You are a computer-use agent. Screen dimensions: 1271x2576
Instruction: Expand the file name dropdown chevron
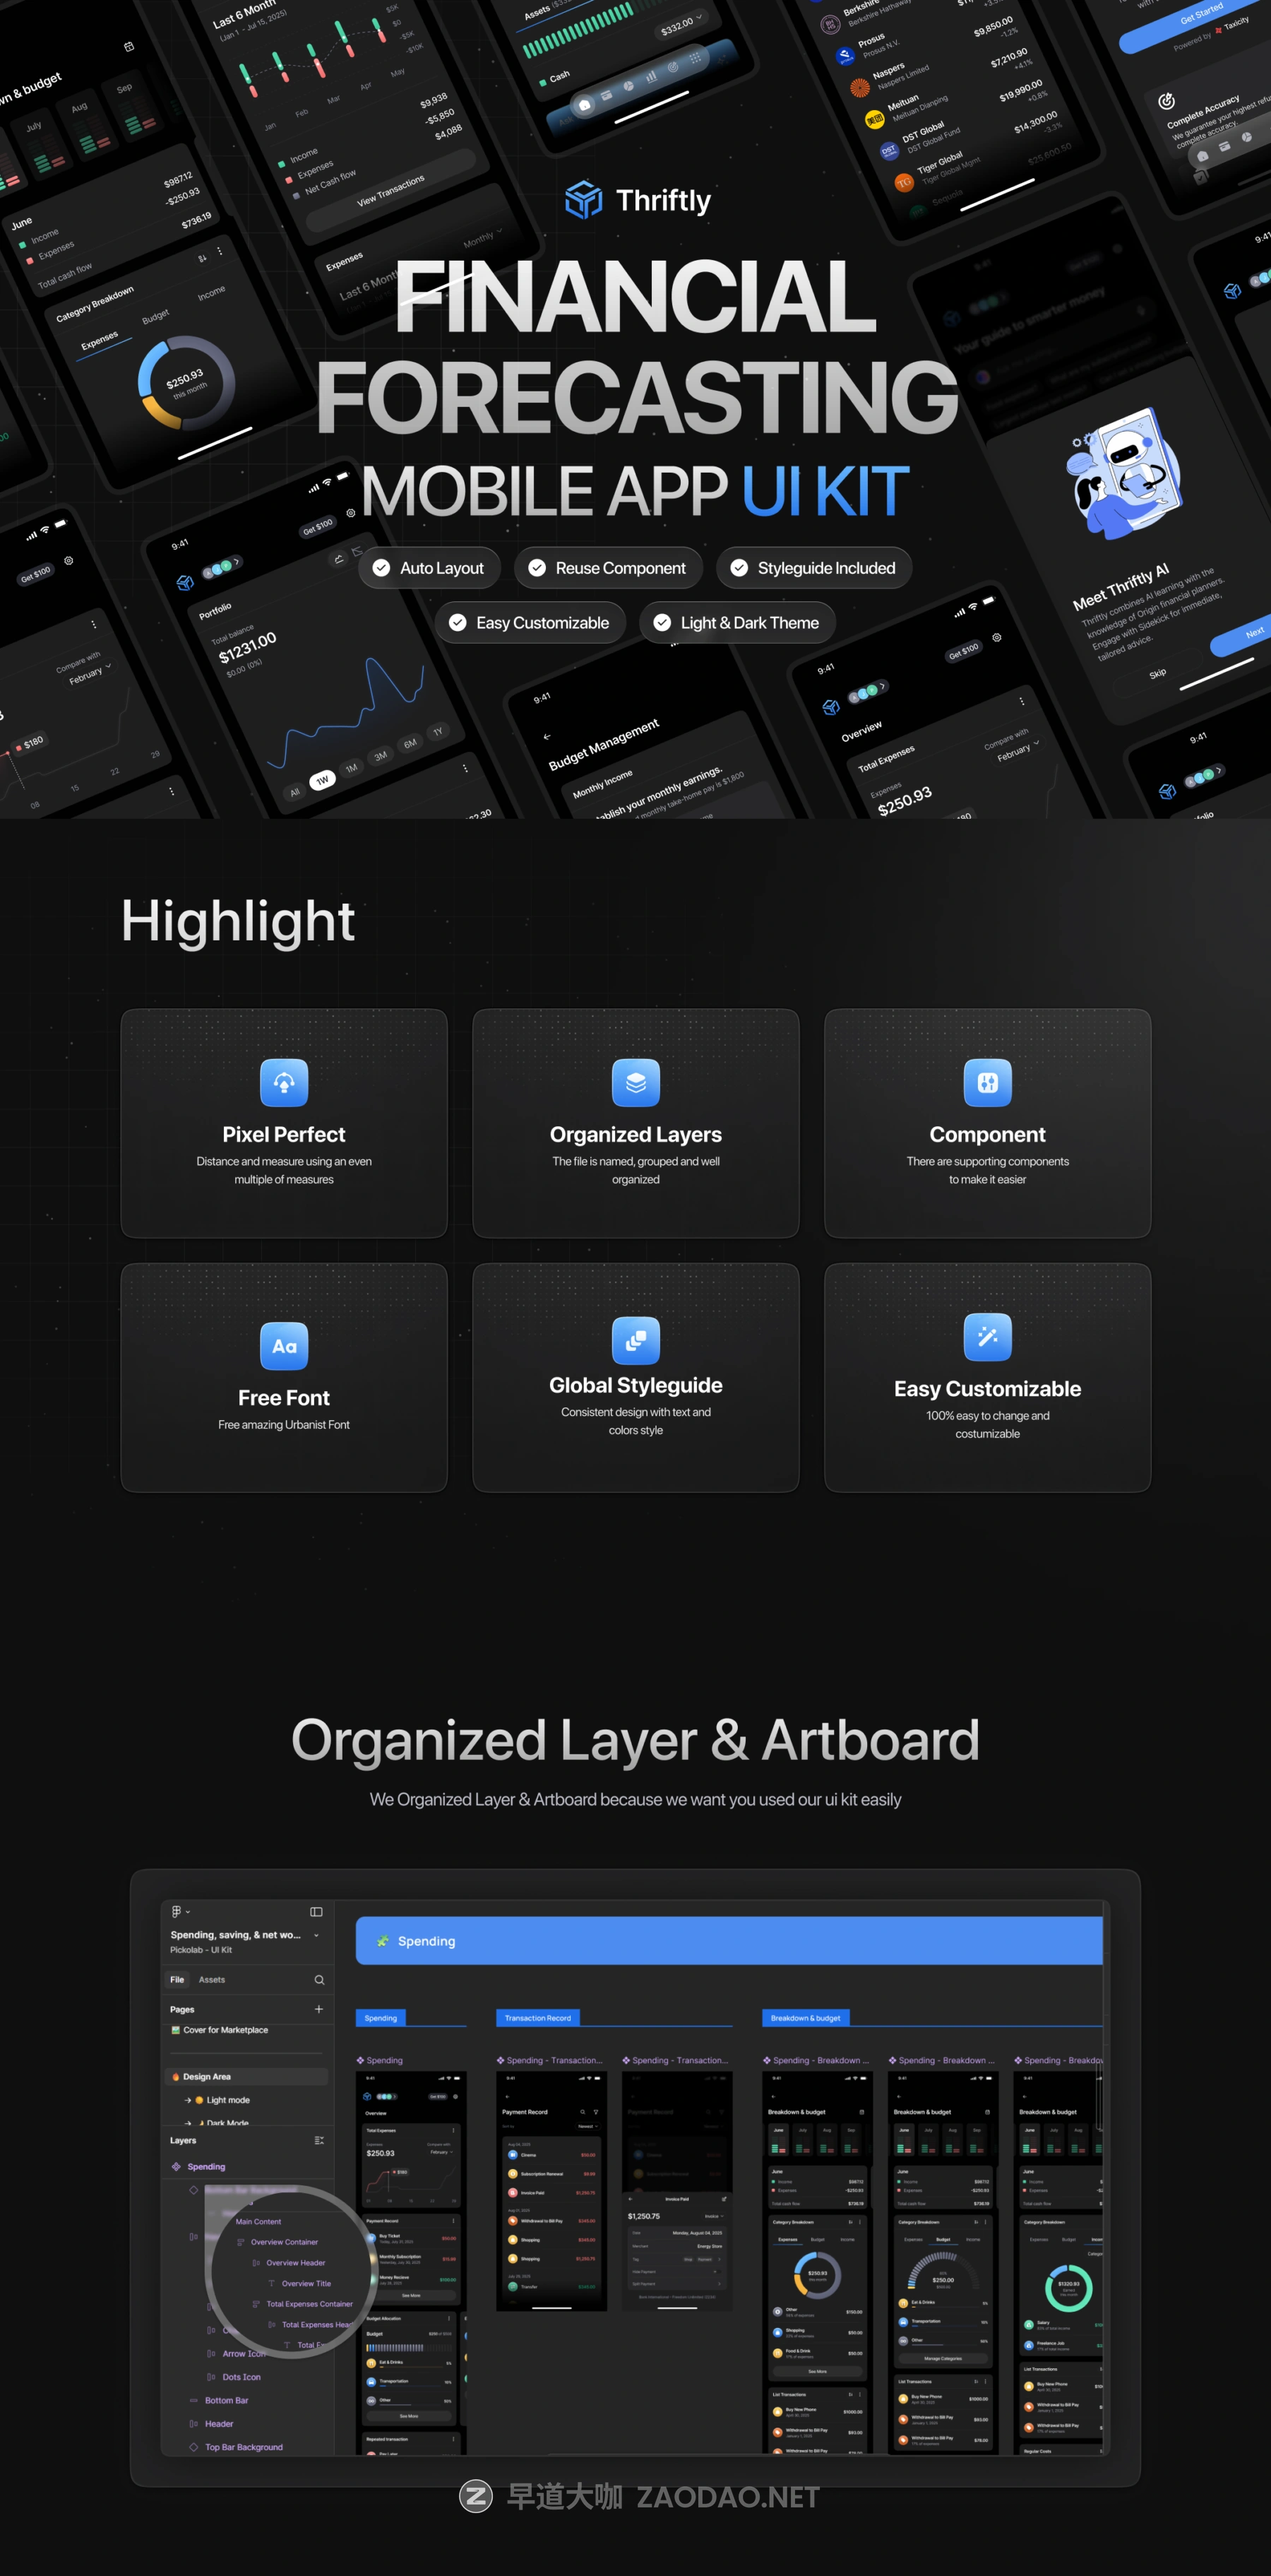[317, 1935]
